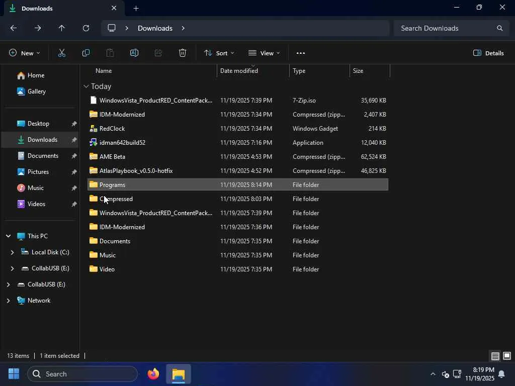
Task: Expand chevron after Downloads in address bar
Action: [x=183, y=28]
